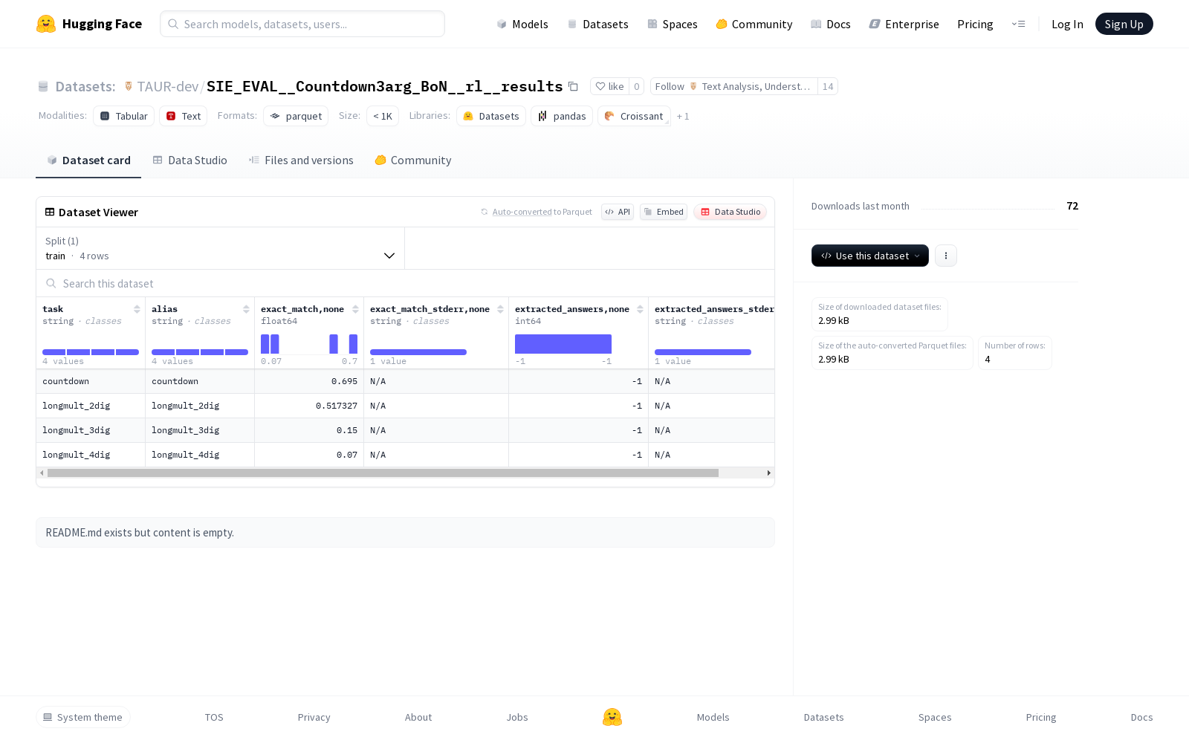
Task: Click the Hugging Face emoji in footer
Action: point(612,717)
